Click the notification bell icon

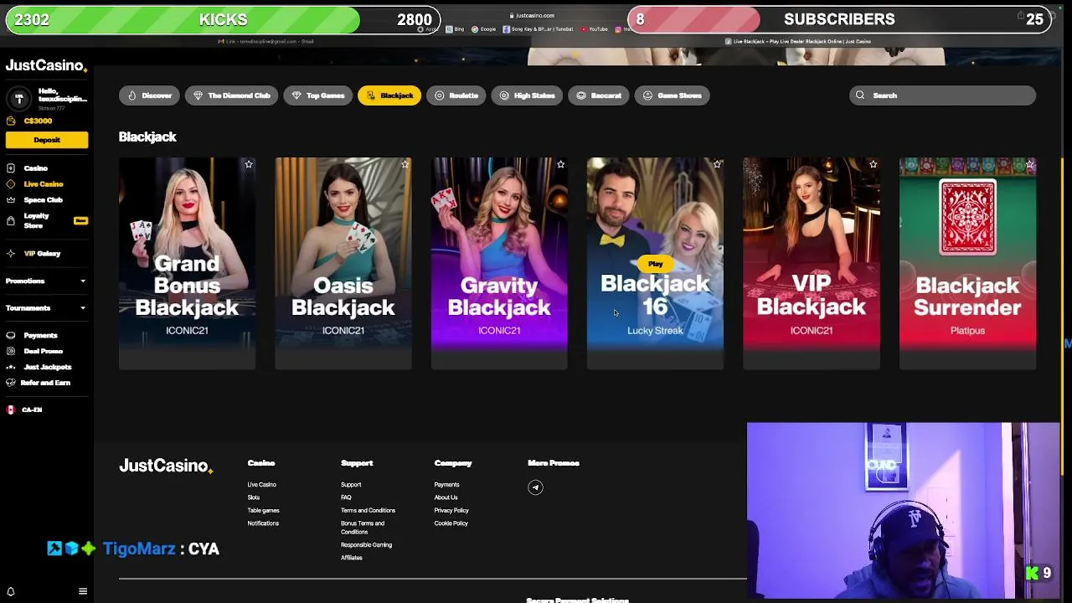click(11, 591)
